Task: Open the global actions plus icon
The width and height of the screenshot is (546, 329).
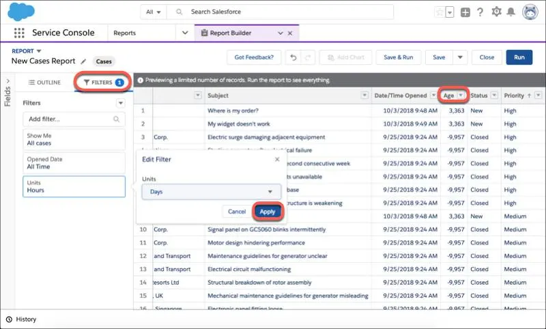Action: [465, 12]
